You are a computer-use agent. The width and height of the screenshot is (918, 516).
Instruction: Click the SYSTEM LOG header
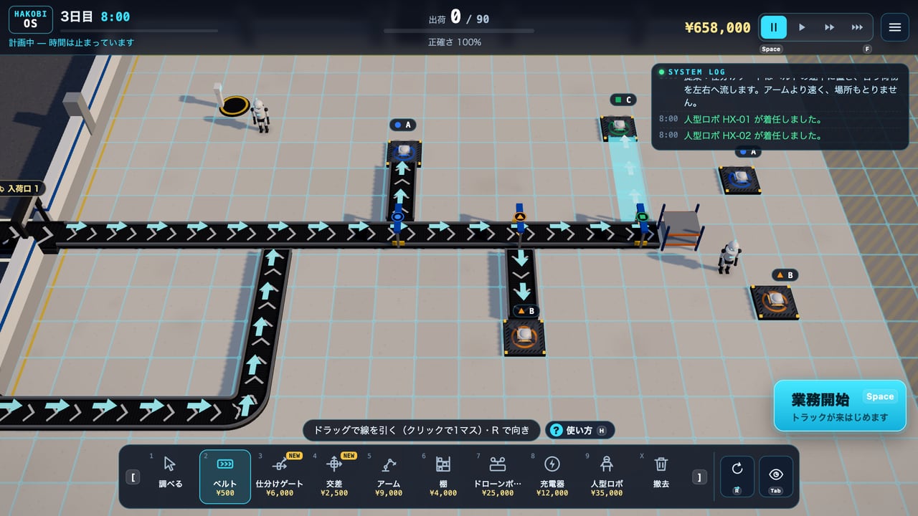coord(696,72)
